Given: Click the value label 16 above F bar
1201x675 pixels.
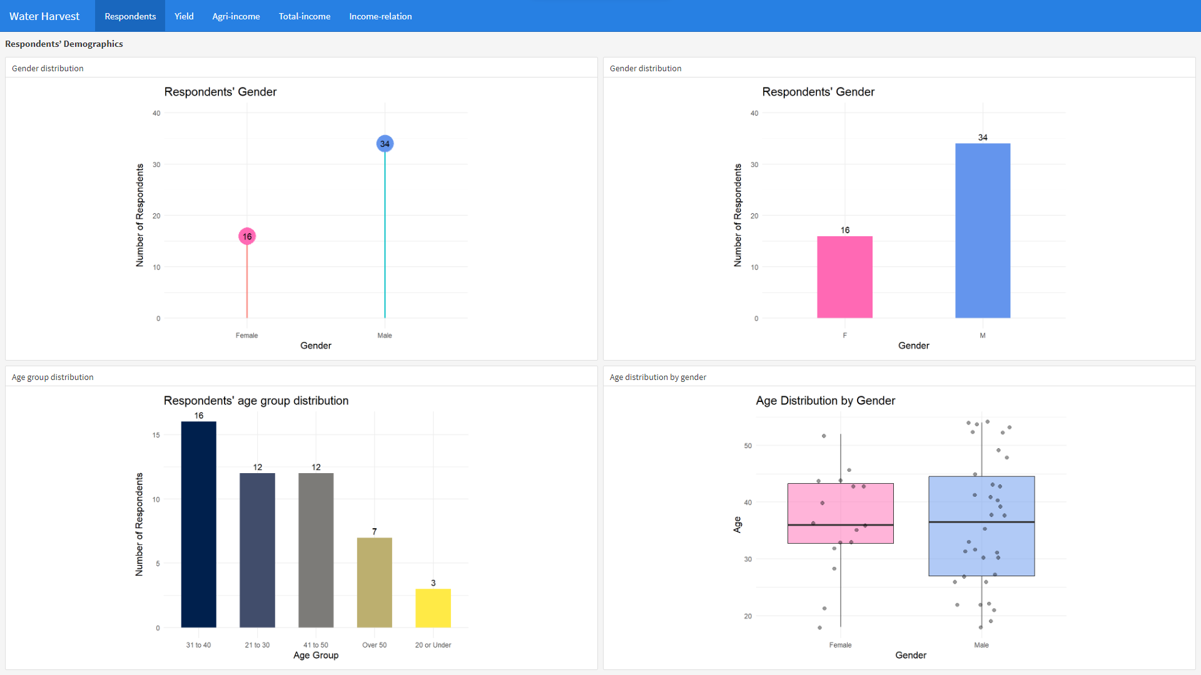Looking at the screenshot, I should [845, 230].
